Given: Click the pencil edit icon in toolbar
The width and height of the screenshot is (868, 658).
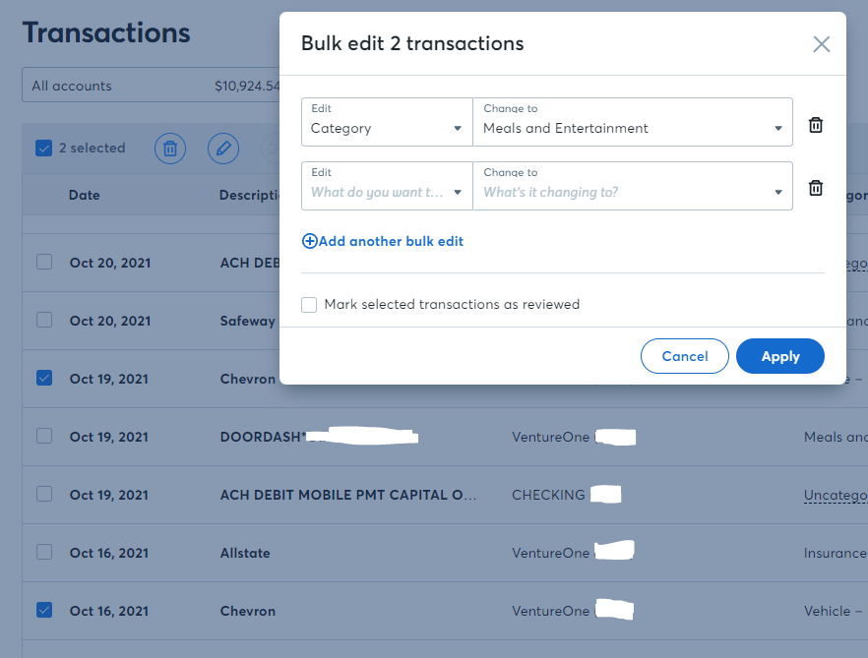Looking at the screenshot, I should 223,149.
